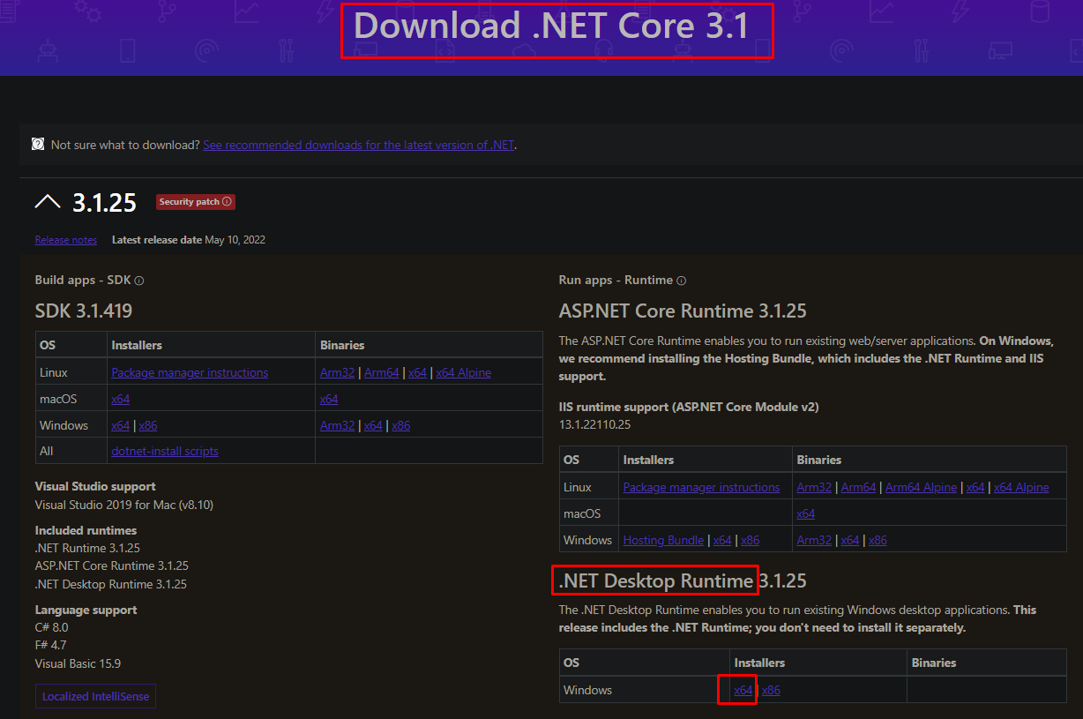Download ASP.NET Core Windows x64 binary
The image size is (1083, 719).
[x=850, y=540]
